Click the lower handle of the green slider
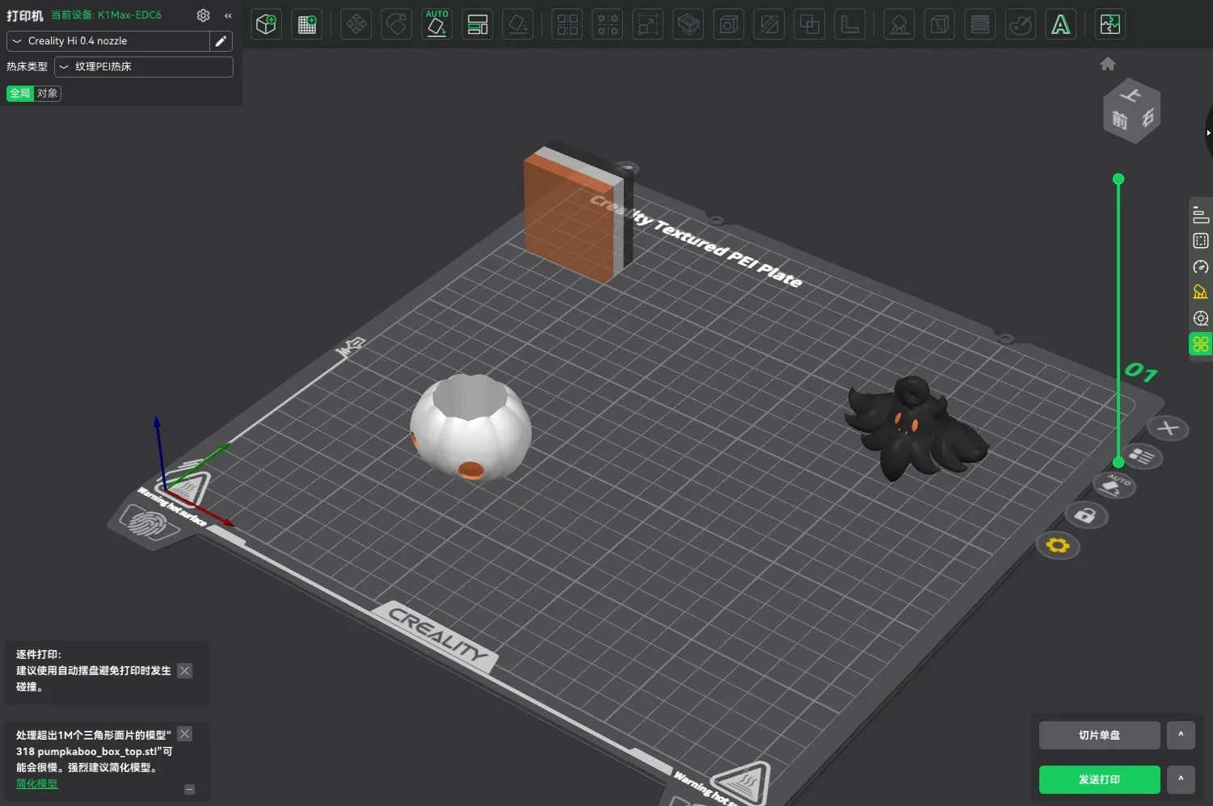This screenshot has height=806, width=1213. coord(1118,462)
